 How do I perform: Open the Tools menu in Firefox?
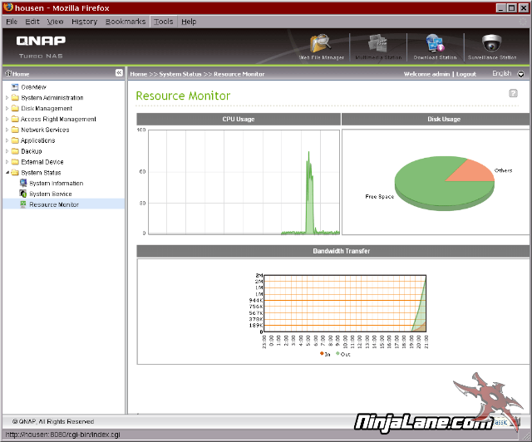[x=163, y=22]
